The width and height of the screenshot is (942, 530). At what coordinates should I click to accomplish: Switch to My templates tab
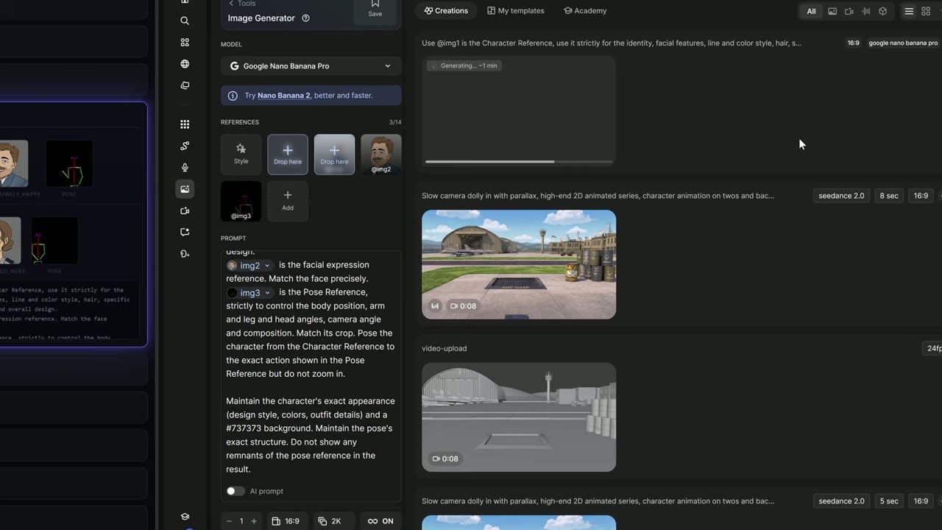pyautogui.click(x=516, y=11)
